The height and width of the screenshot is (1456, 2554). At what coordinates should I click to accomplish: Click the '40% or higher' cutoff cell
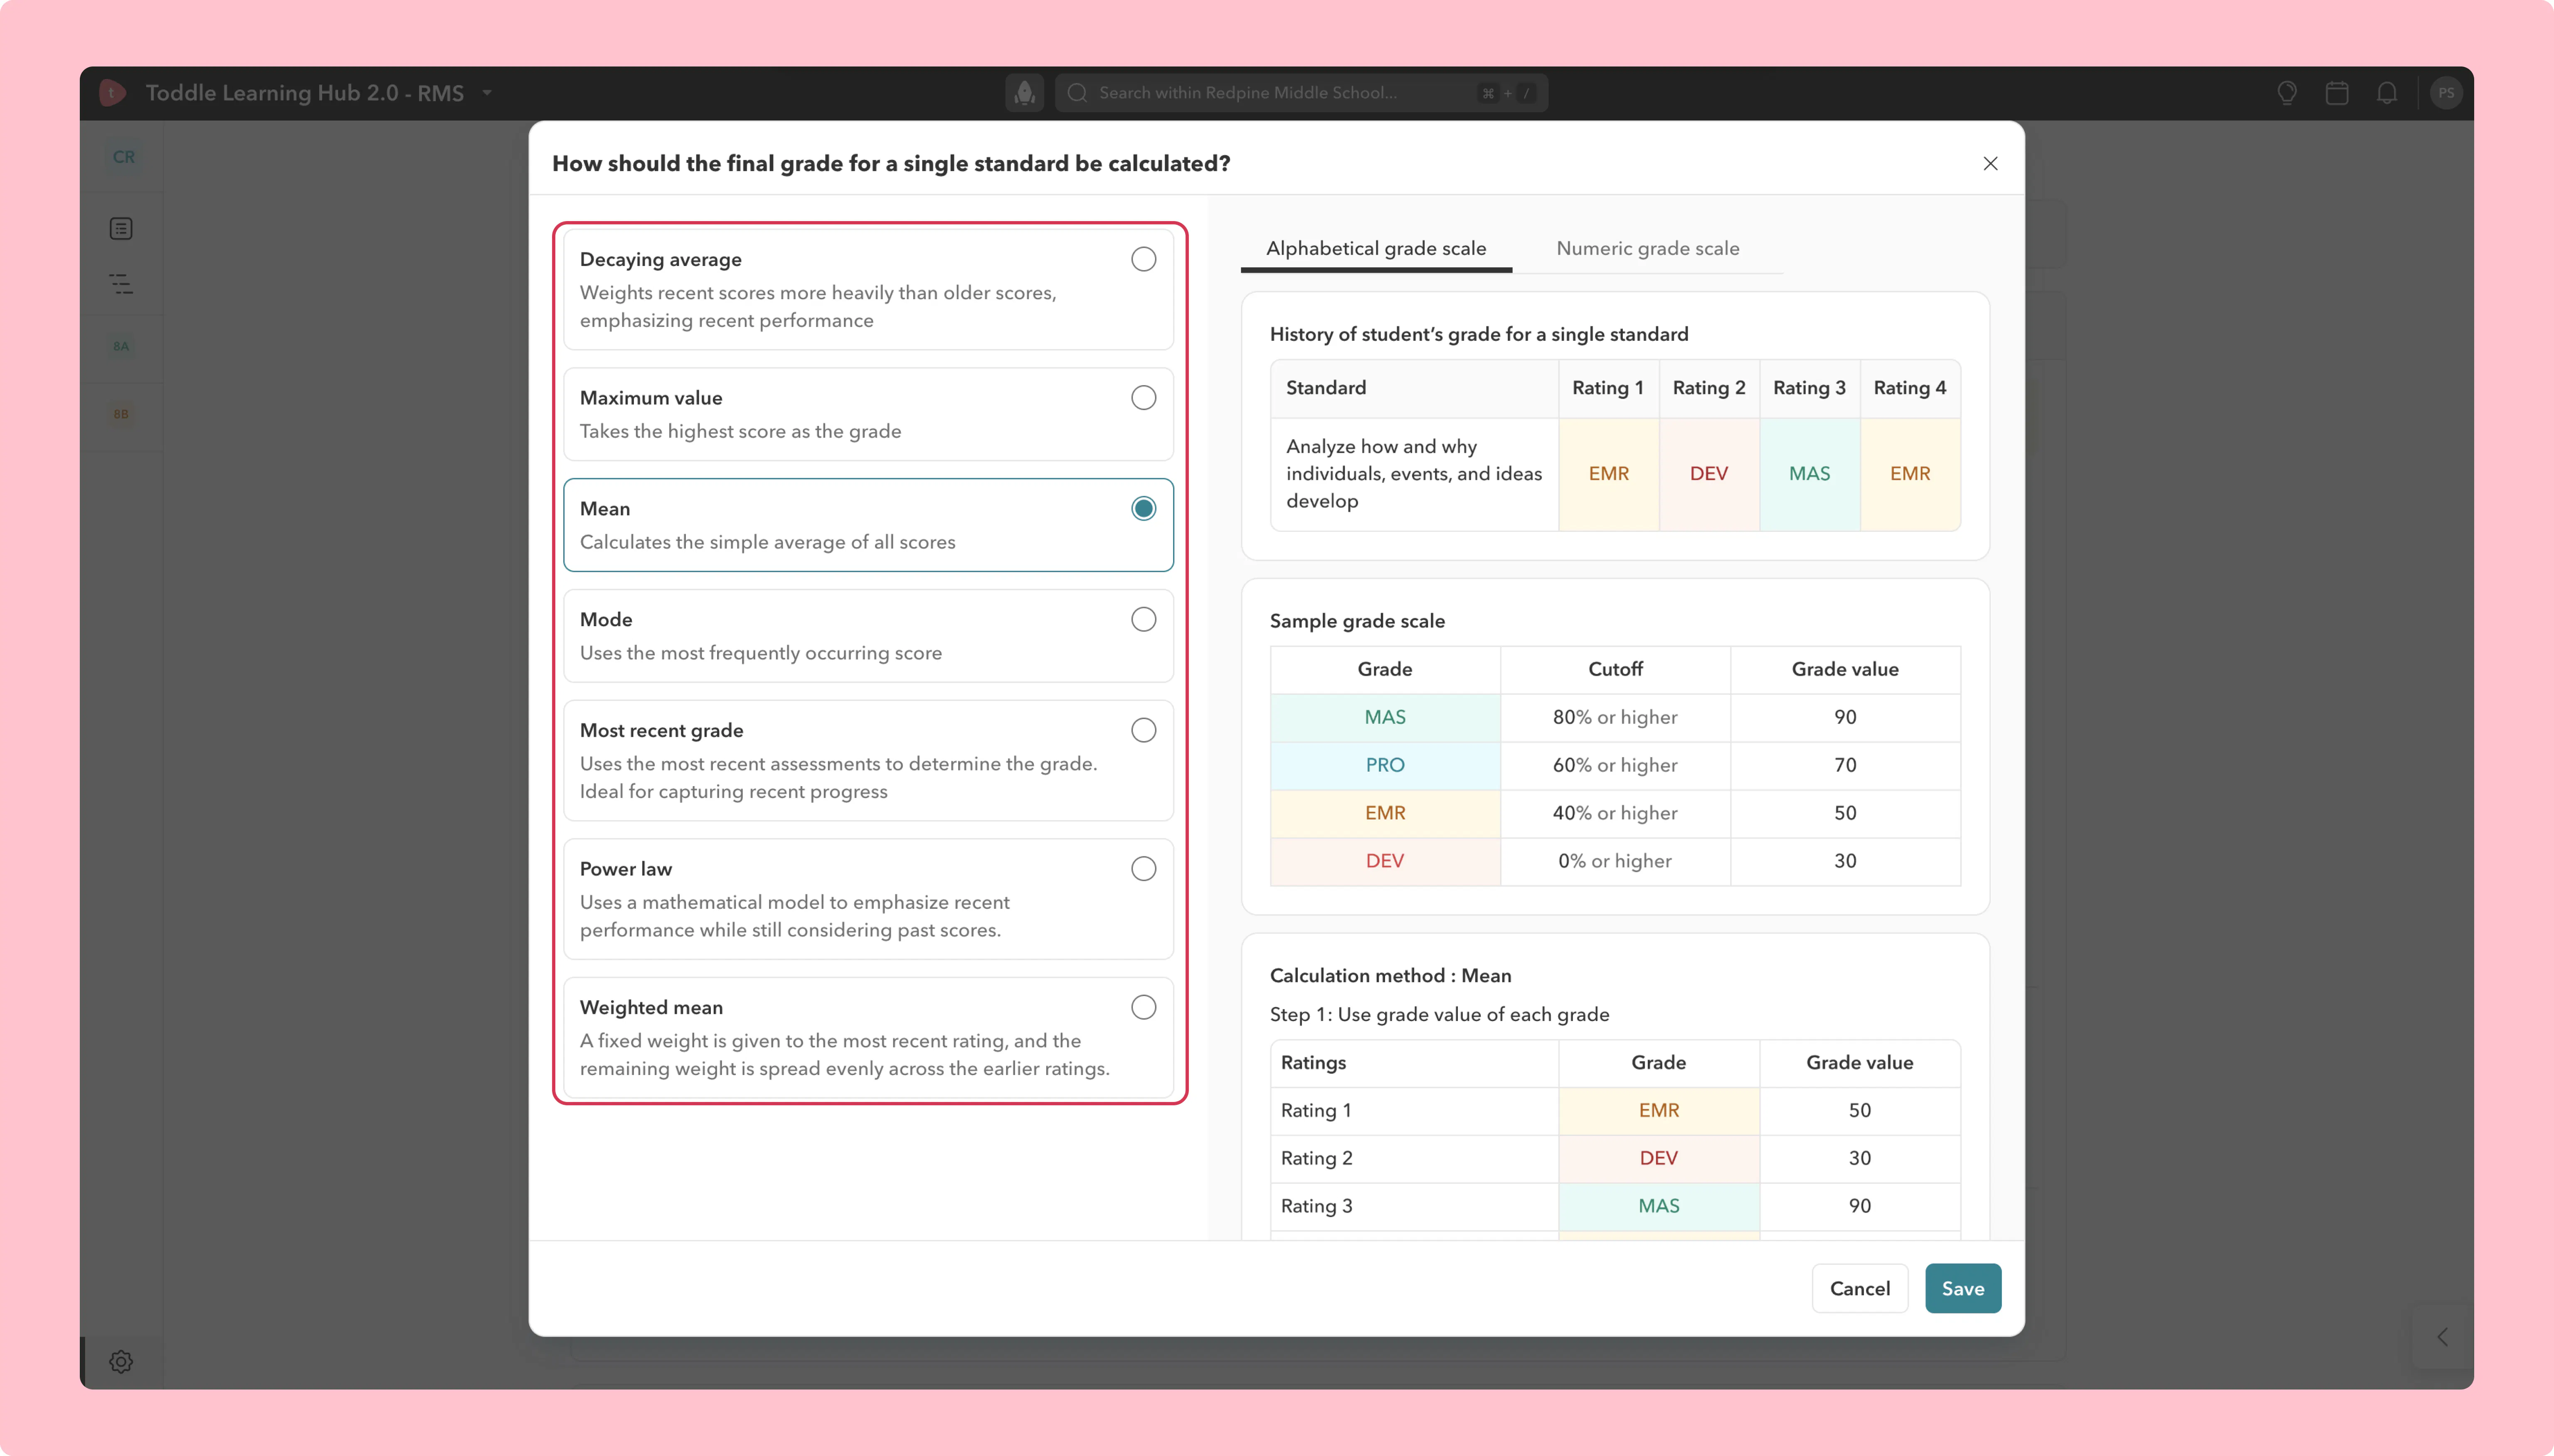[x=1616, y=813]
